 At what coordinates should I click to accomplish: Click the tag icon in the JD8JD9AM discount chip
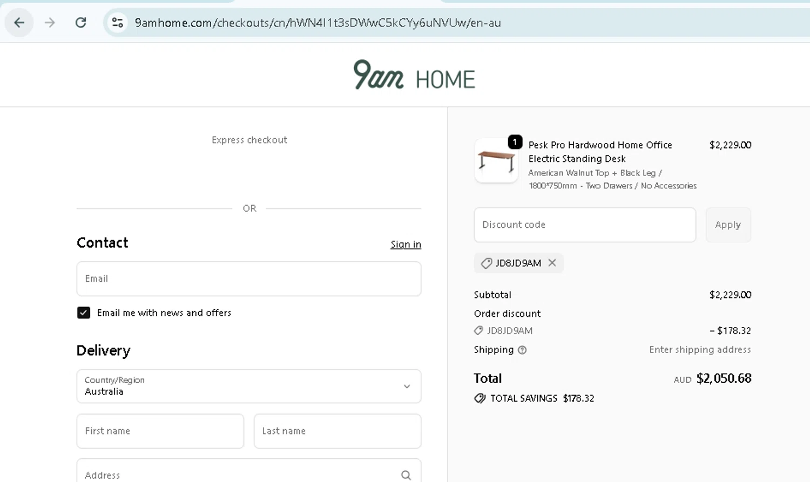point(487,263)
